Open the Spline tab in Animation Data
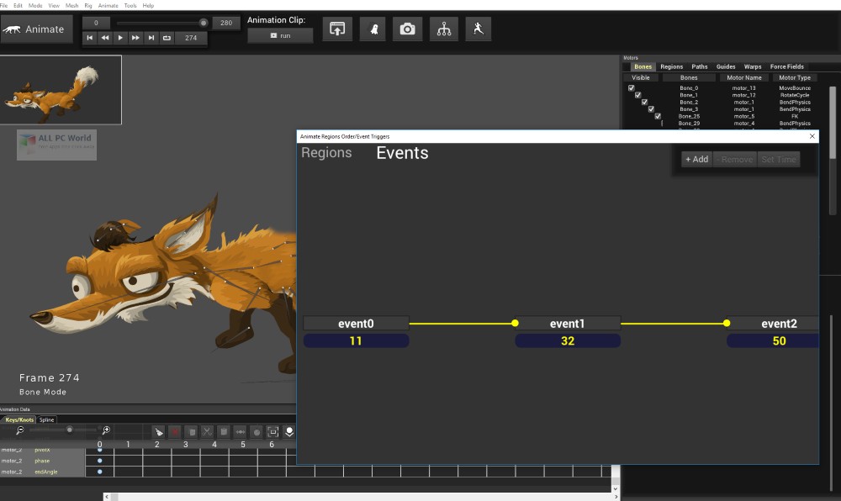The height and width of the screenshot is (501, 841). click(46, 419)
